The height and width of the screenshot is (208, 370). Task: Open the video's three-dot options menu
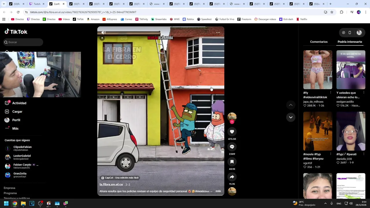(218, 33)
